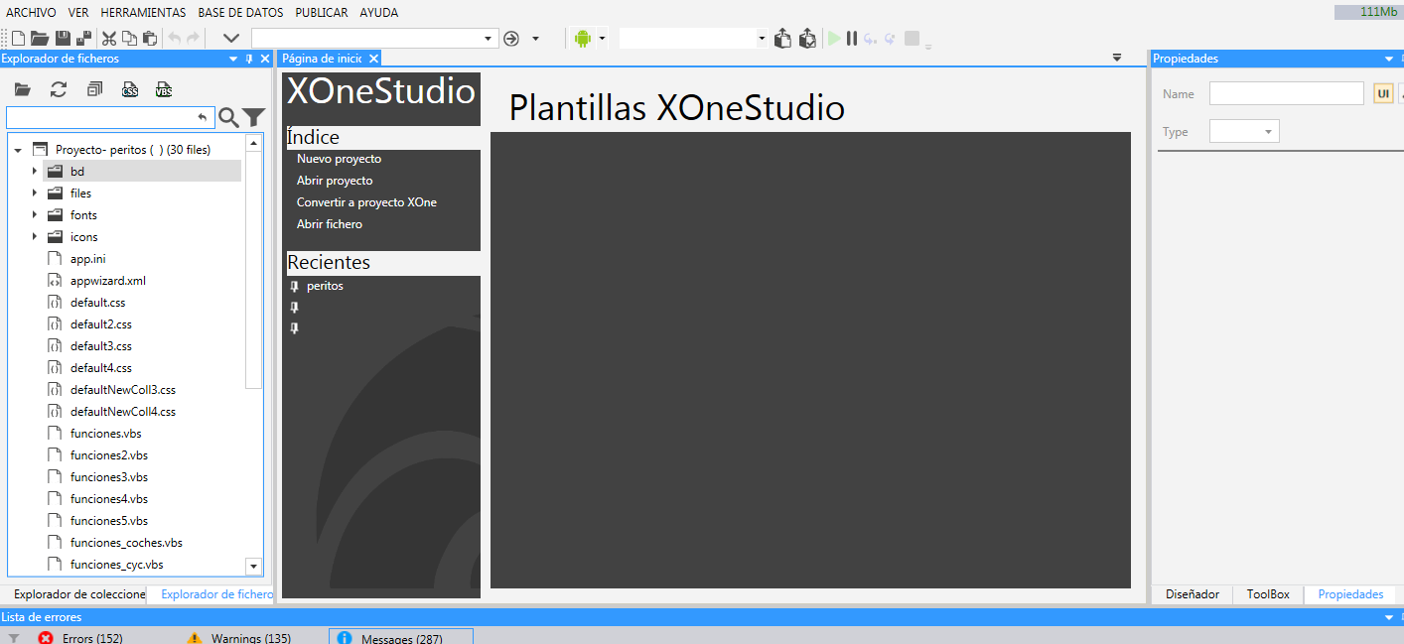Click the package with checkmark toolbar icon
Screen dimensions: 1404x644
point(807,39)
